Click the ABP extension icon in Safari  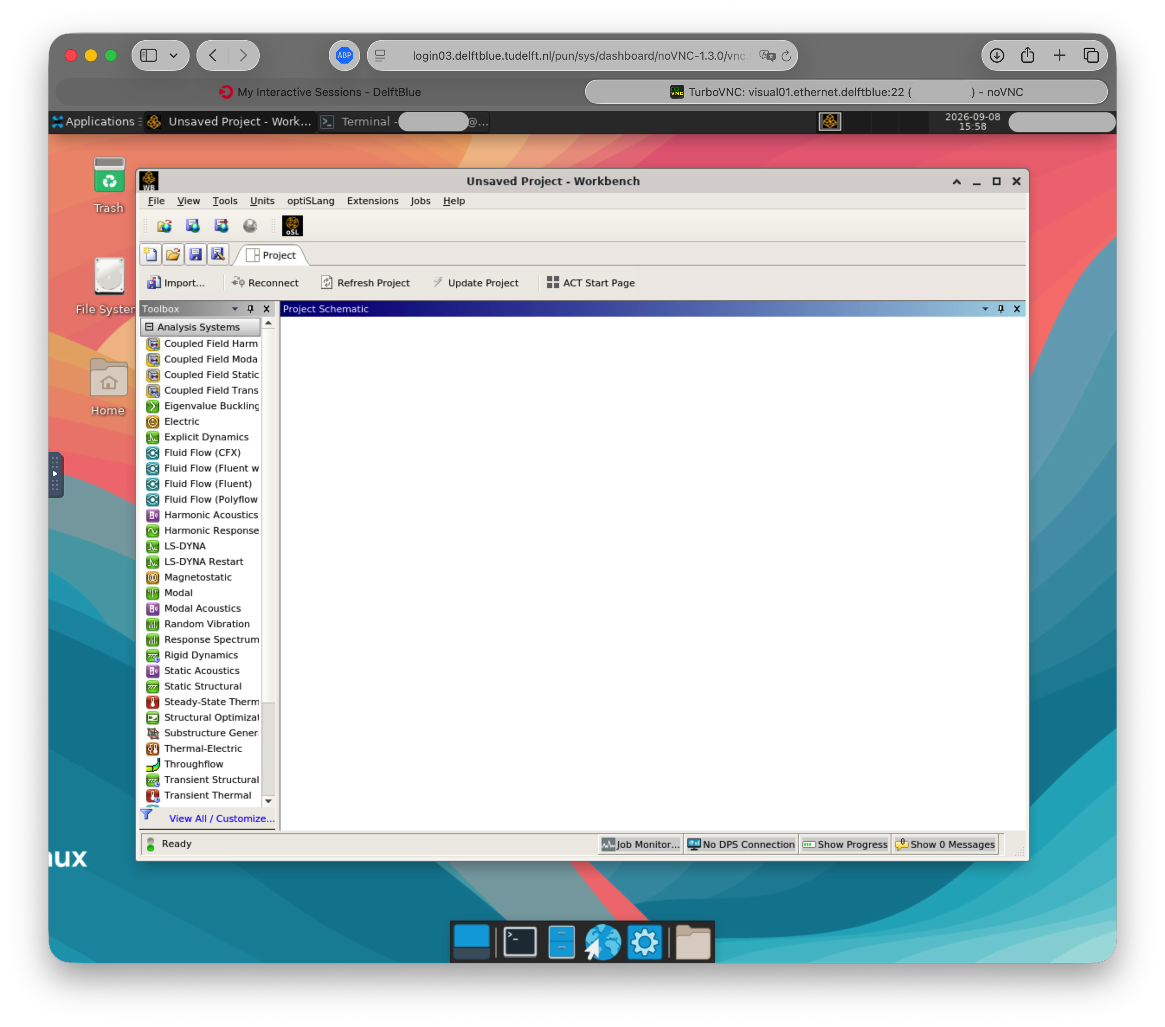click(344, 55)
